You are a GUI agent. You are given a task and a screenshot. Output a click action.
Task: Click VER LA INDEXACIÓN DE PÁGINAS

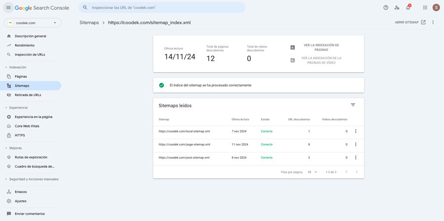(321, 47)
